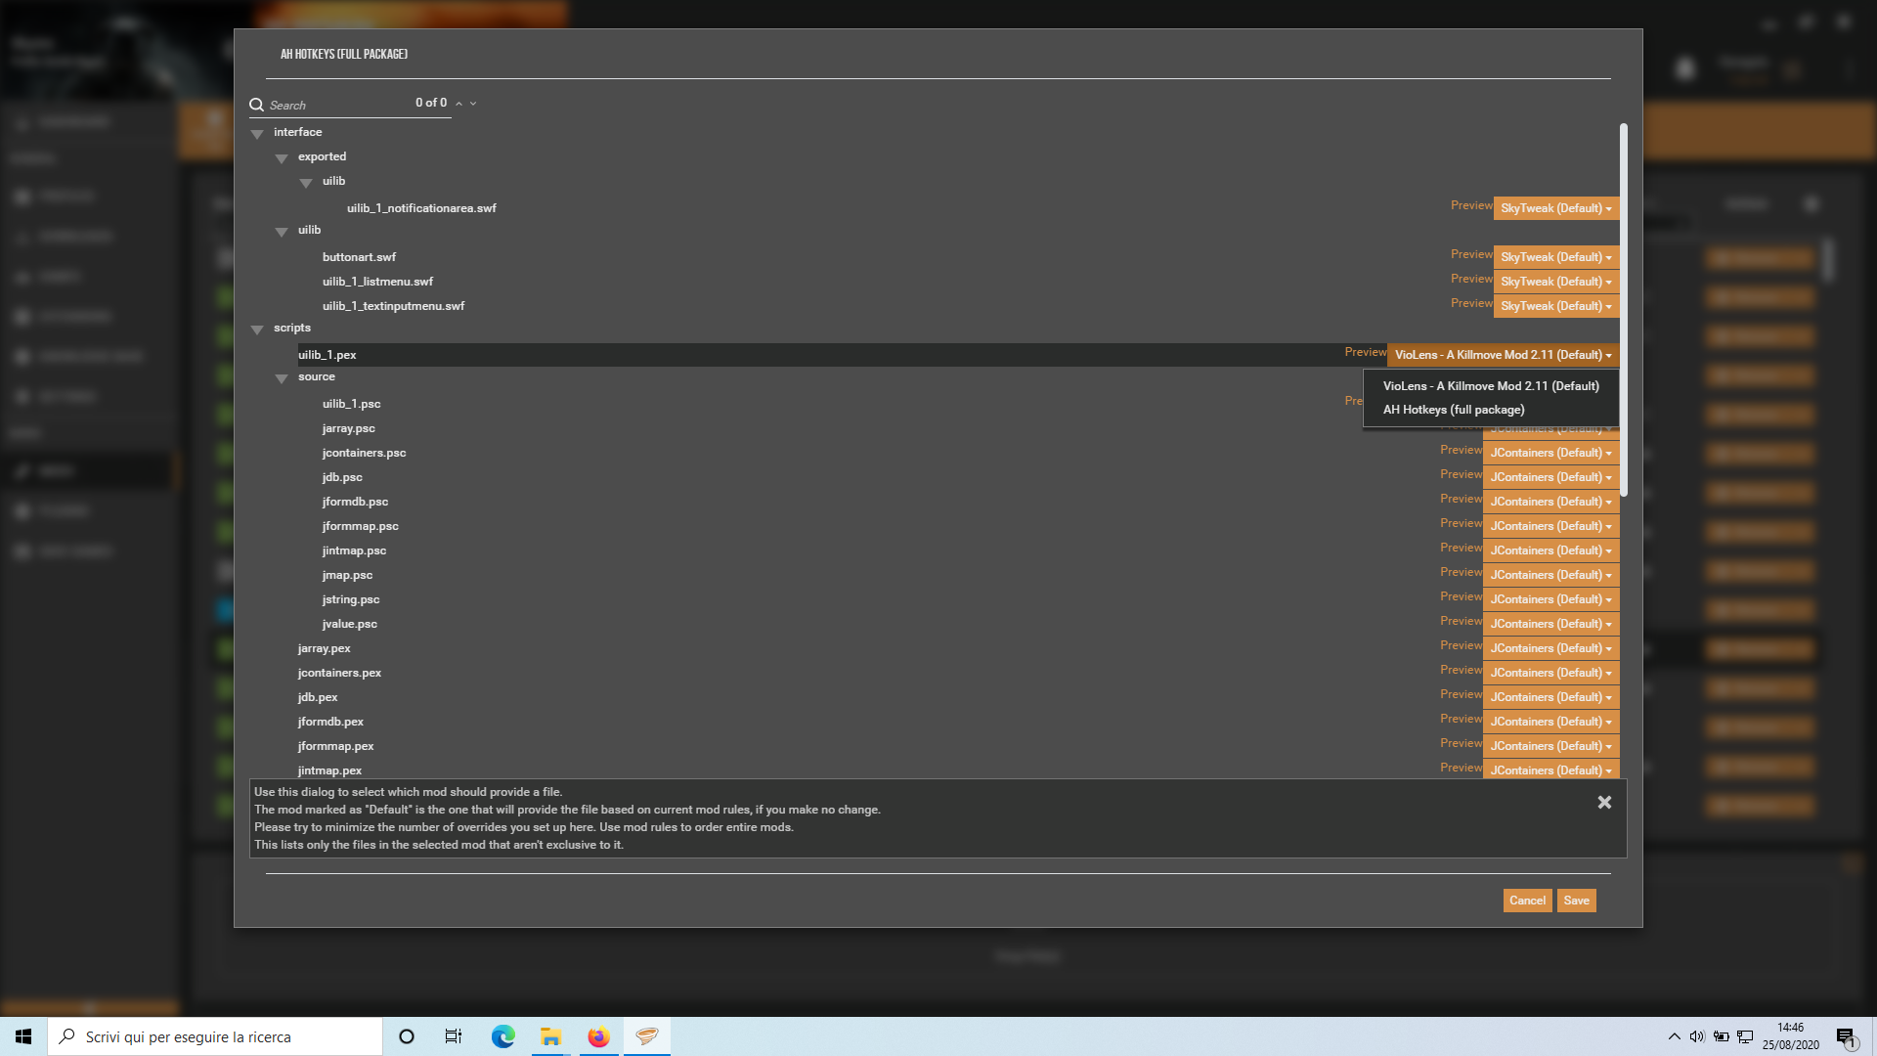Collapse the uilib node under exported
The height and width of the screenshot is (1056, 1877).
306,183
